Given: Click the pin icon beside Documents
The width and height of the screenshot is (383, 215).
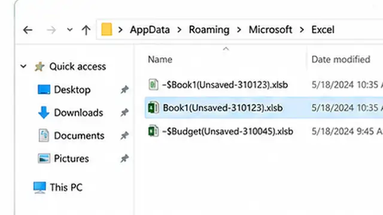Looking at the screenshot, I should [124, 136].
